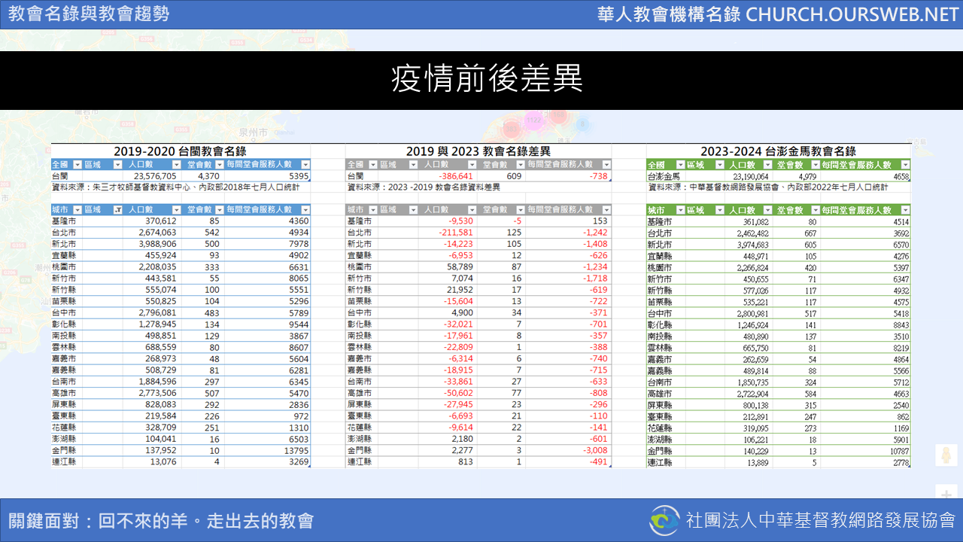Click the red cluster marker on the map
This screenshot has height=542, width=963.
click(x=558, y=115)
